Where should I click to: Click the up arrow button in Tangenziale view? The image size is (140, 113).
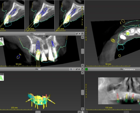[83, 38]
